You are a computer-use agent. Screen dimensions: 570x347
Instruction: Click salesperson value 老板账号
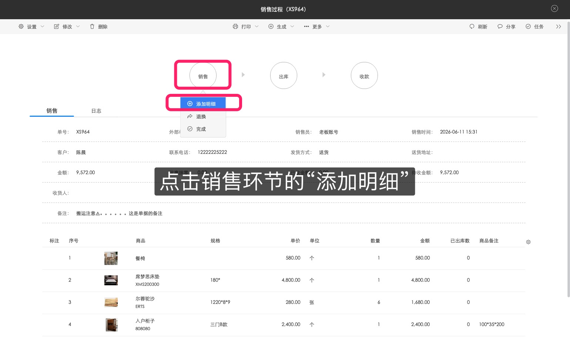point(329,132)
